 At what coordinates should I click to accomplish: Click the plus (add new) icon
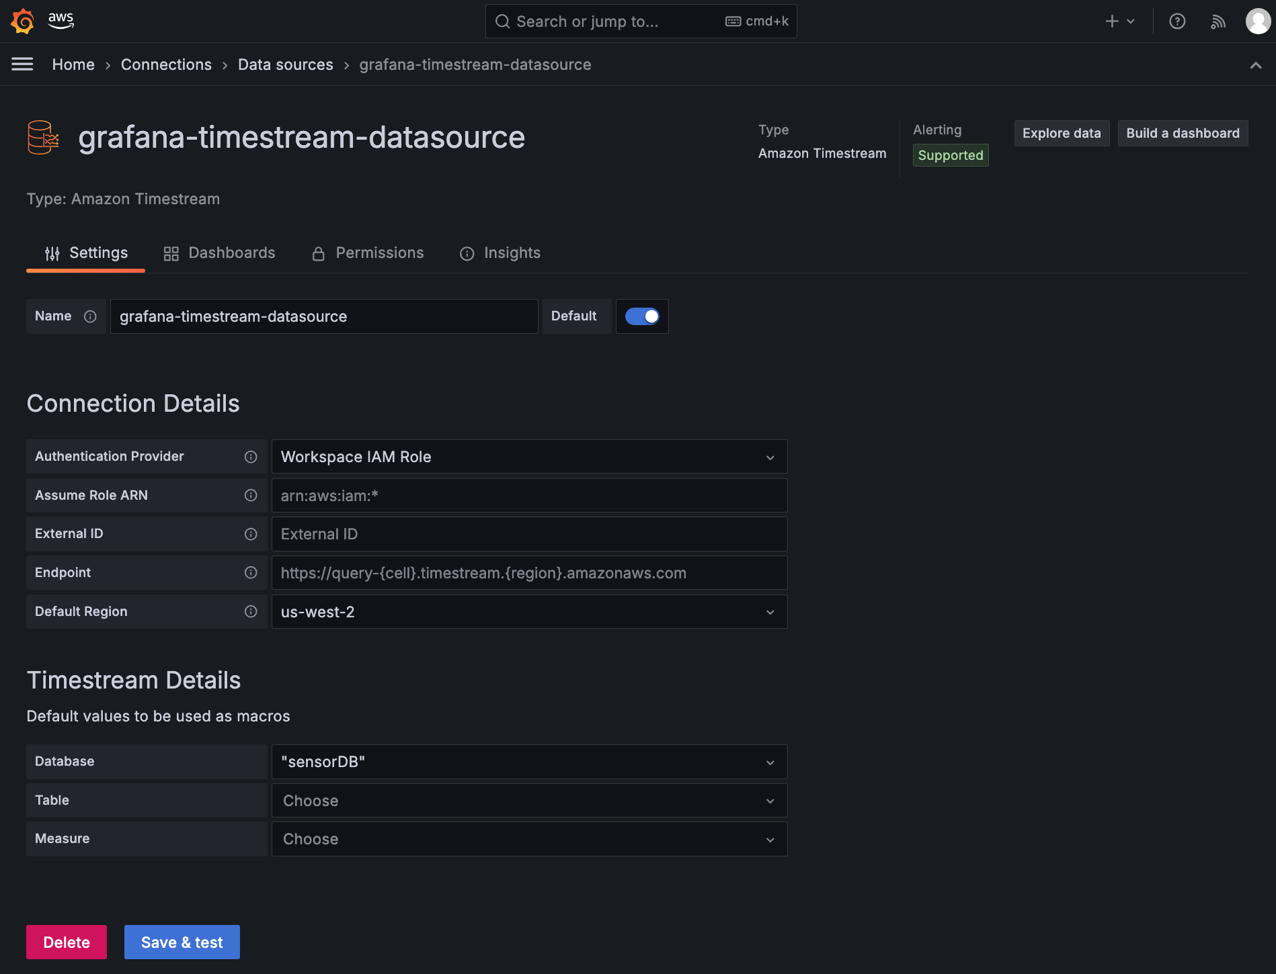(x=1112, y=21)
